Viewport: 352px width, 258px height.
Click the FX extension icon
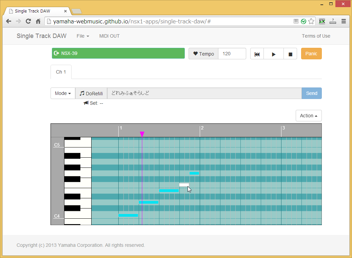[x=322, y=22]
